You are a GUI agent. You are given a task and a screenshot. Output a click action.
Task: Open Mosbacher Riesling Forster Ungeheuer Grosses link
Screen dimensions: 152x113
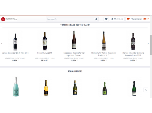click(x=74, y=54)
